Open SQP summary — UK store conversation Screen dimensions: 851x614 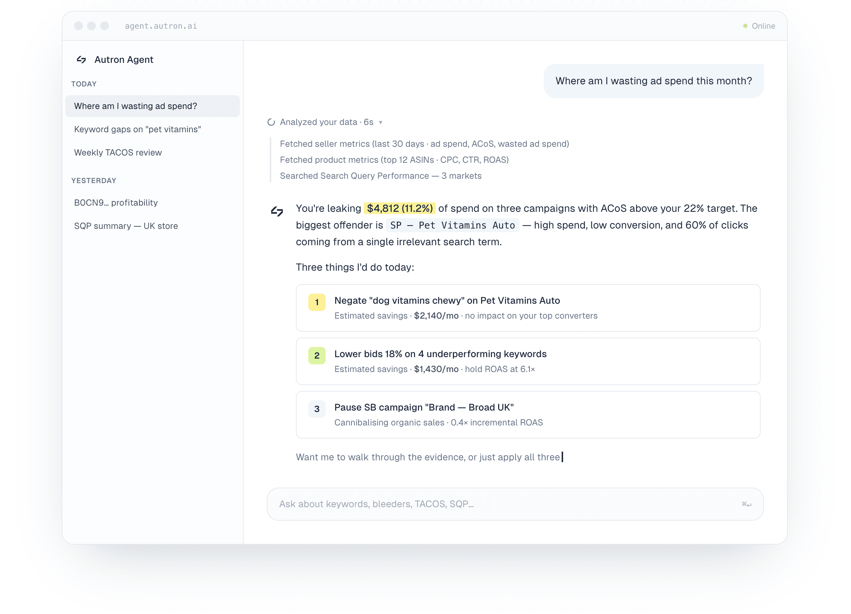(x=126, y=226)
